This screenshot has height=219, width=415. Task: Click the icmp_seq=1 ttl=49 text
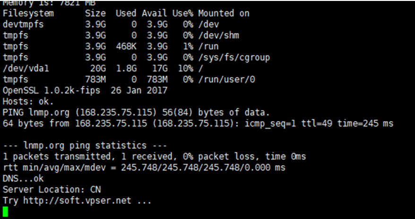click(x=288, y=123)
